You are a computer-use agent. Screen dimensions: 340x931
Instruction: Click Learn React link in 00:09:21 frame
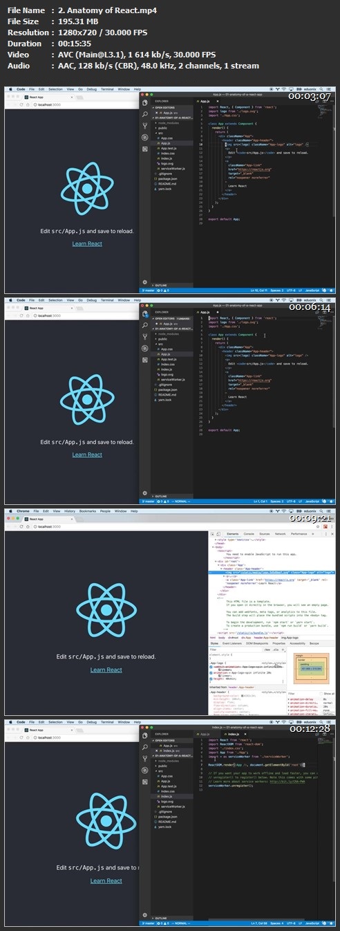pos(106,670)
